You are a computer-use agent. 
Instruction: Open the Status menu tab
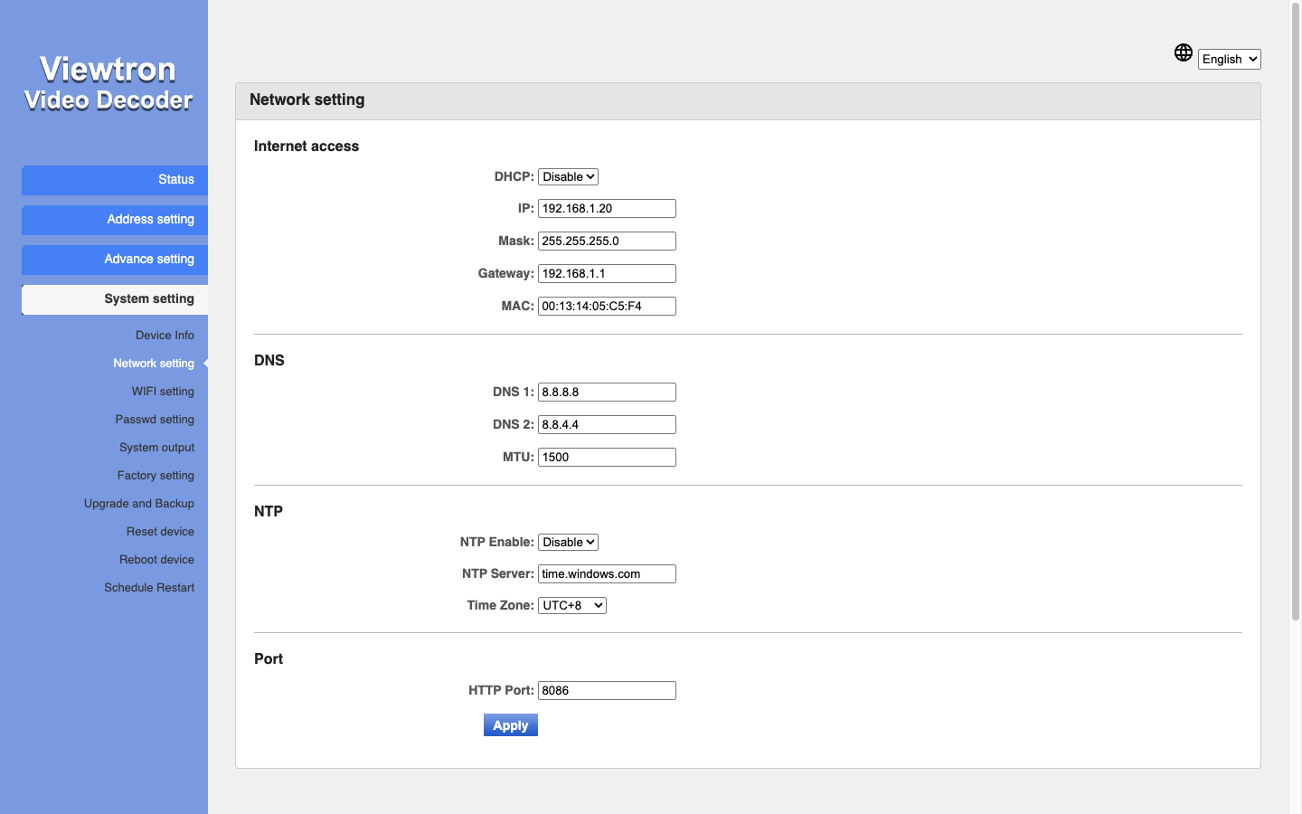pos(115,180)
